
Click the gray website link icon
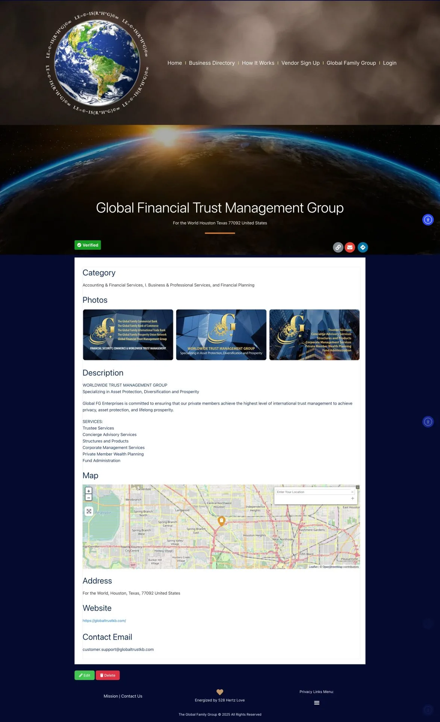338,247
